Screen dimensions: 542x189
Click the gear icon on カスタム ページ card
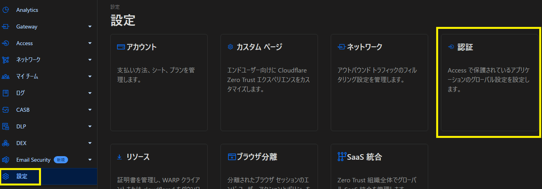point(230,47)
